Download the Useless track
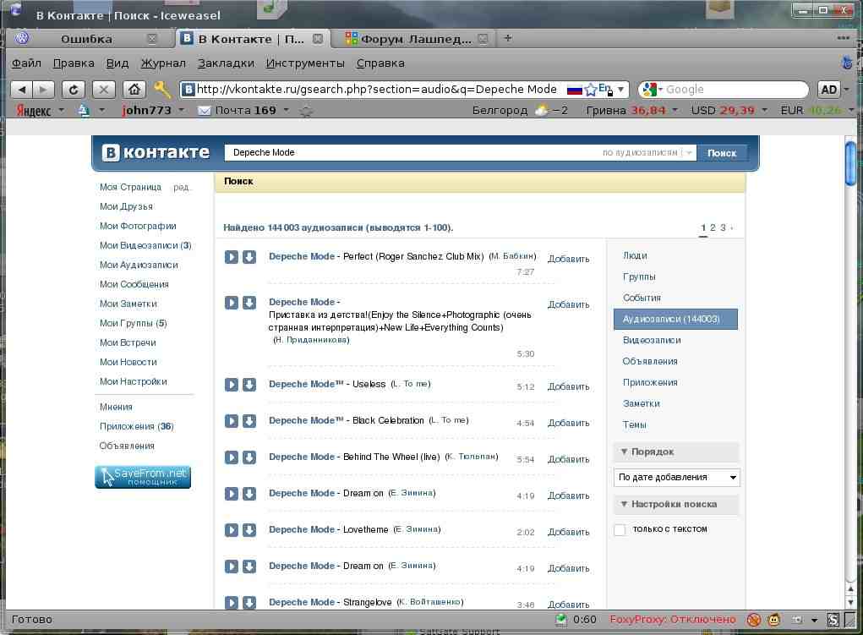This screenshot has height=635, width=863. pyautogui.click(x=249, y=385)
